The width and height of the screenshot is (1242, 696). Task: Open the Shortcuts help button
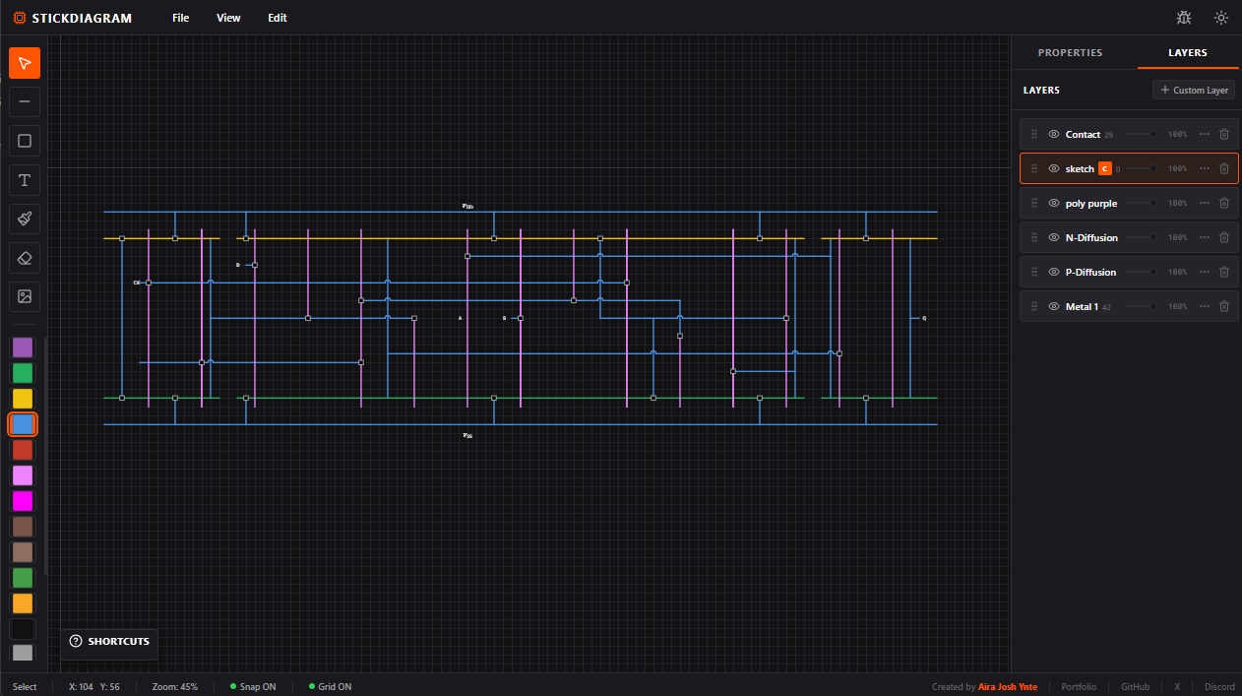click(x=109, y=642)
